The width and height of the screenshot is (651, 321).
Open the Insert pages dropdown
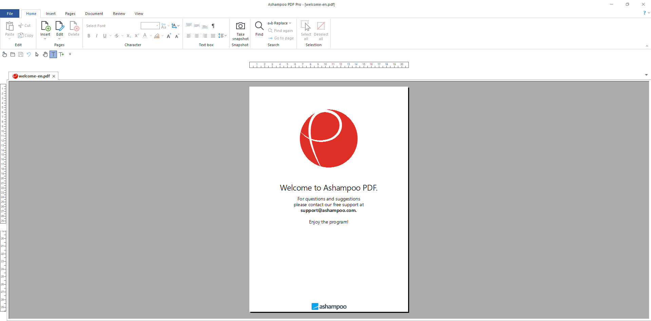(x=45, y=39)
